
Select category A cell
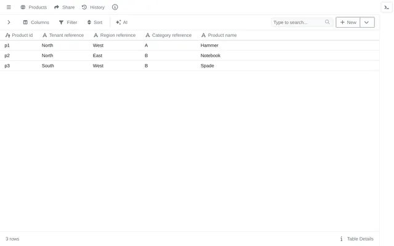coord(147,46)
